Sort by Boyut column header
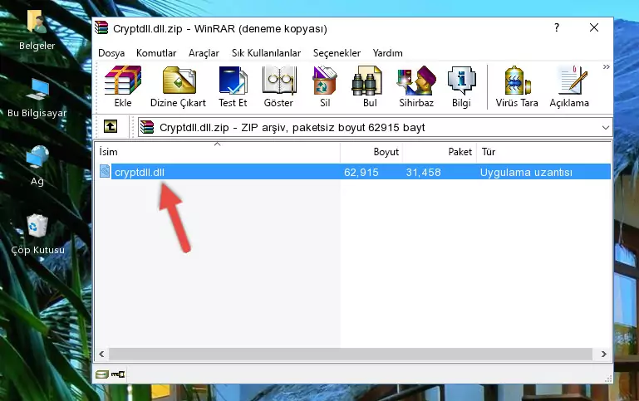Viewport: 639px width, 401px height. click(371, 152)
